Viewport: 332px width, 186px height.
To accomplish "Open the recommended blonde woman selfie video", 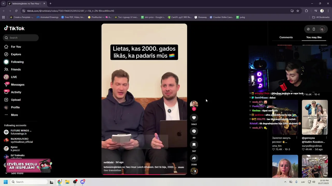I will (x=285, y=166).
